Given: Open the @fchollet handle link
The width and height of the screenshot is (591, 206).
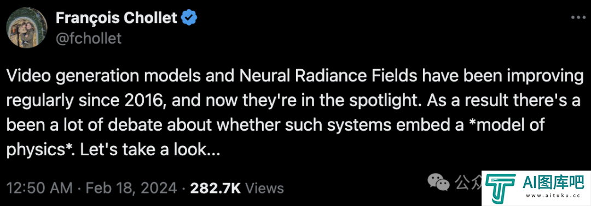Looking at the screenshot, I should (89, 38).
